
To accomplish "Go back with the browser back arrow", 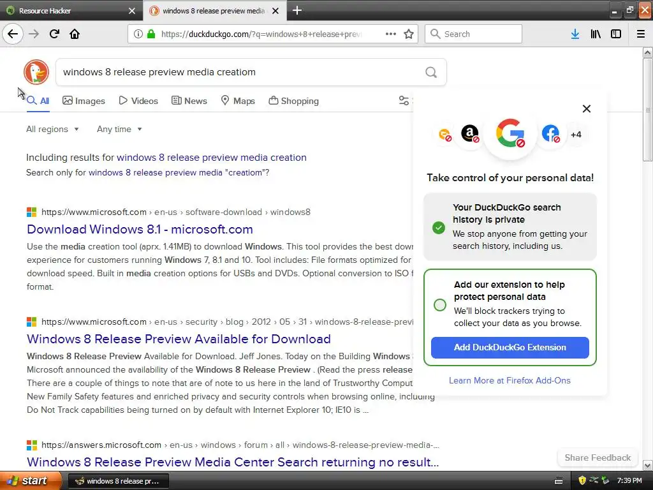I will point(13,34).
